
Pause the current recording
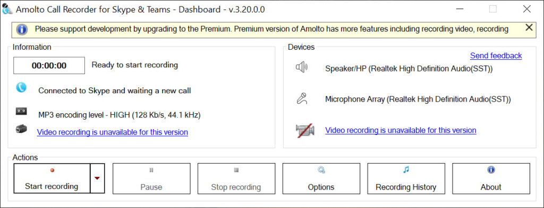[x=151, y=179]
